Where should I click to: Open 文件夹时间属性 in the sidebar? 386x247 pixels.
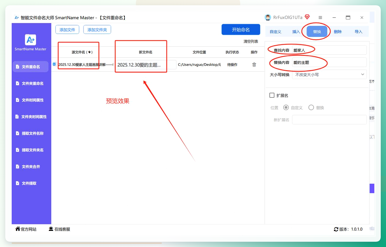[x=30, y=117]
